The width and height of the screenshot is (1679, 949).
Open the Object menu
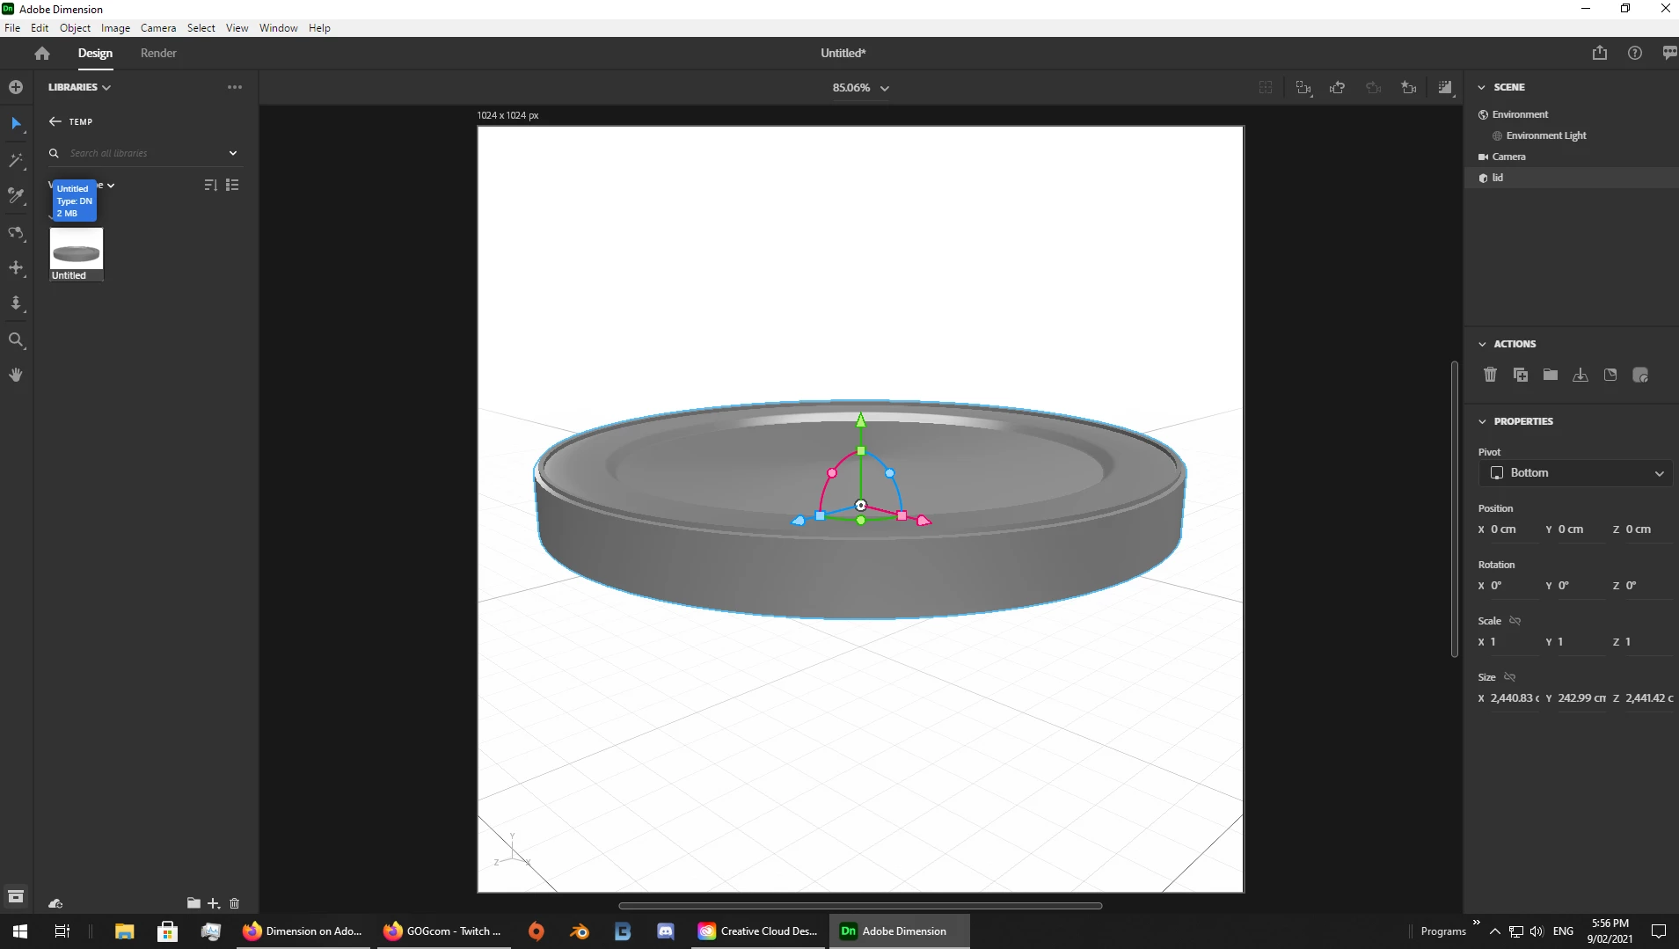pyautogui.click(x=75, y=28)
